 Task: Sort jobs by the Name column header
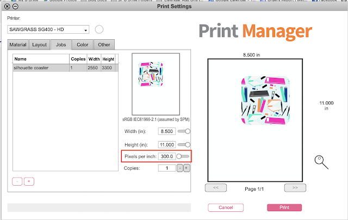click(41, 59)
